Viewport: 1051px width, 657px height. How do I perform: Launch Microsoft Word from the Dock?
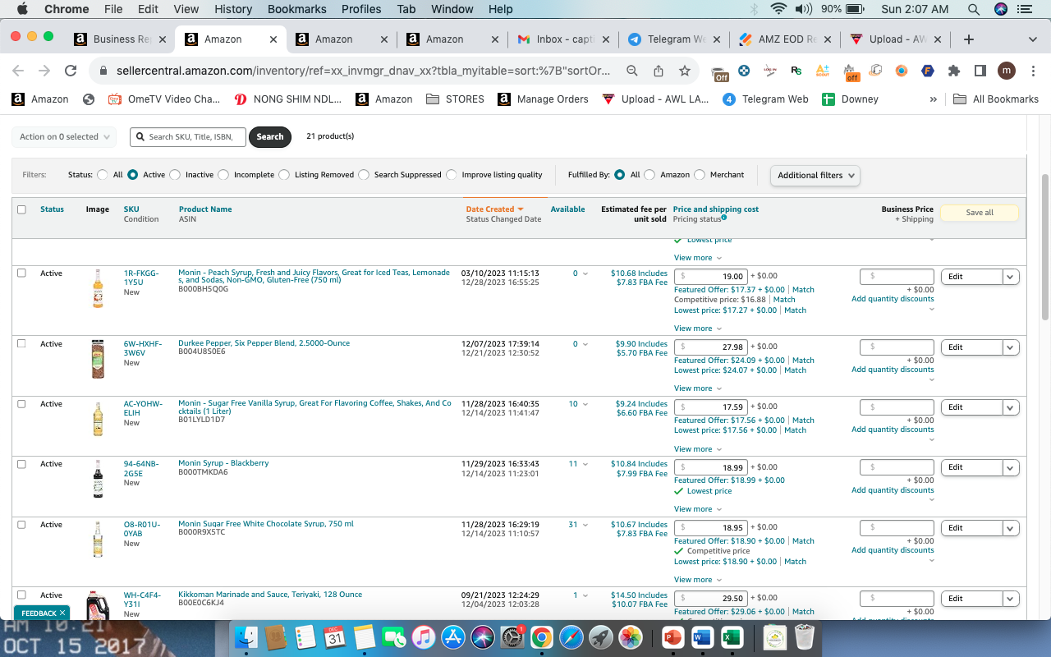(x=702, y=636)
